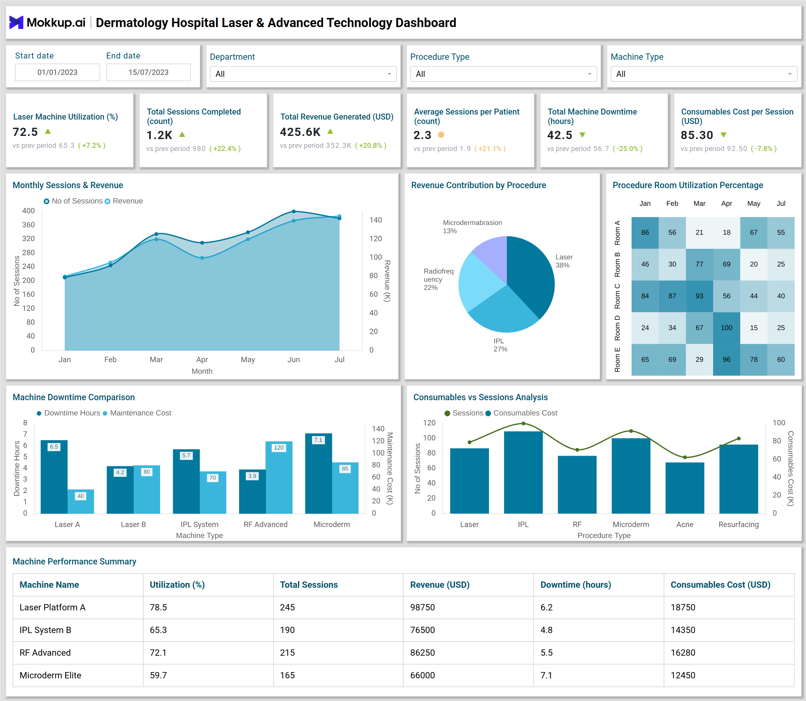Click the End date field showing 15/07/2023

[148, 72]
